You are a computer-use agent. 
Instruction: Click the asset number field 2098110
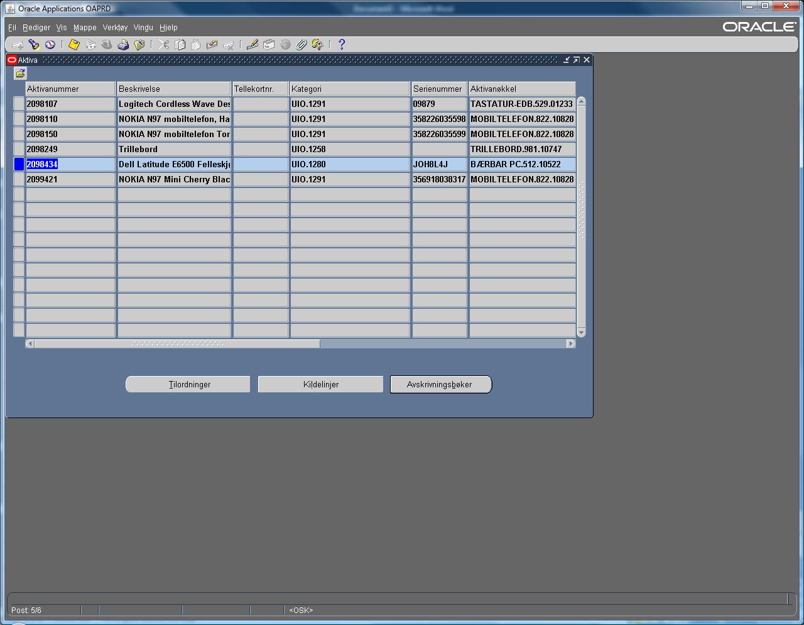pos(70,119)
